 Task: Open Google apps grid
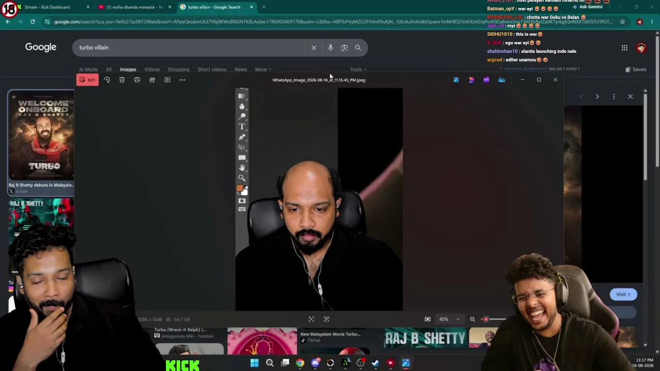click(x=624, y=48)
